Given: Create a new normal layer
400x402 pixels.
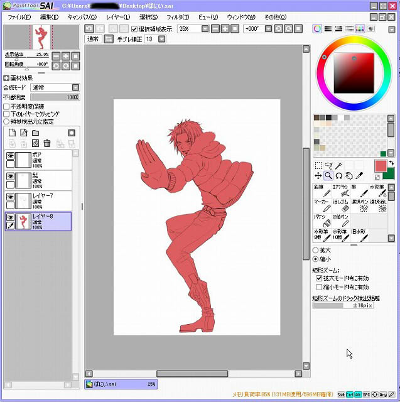Looking at the screenshot, I should coord(12,133).
